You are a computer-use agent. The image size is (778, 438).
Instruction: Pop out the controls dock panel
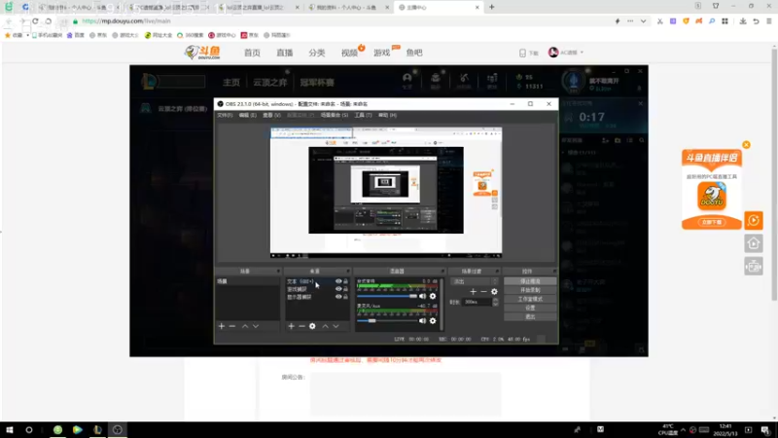554,272
